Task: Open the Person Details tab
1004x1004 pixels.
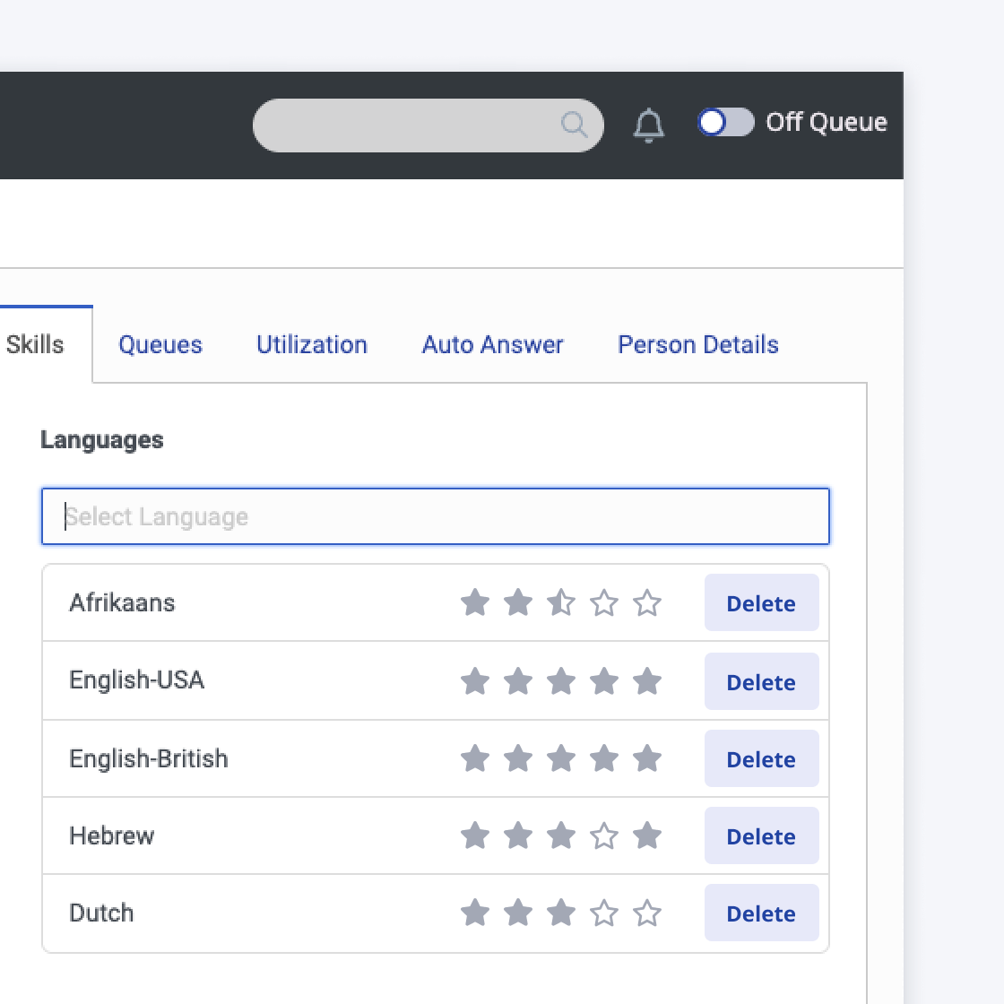Action: [x=697, y=345]
